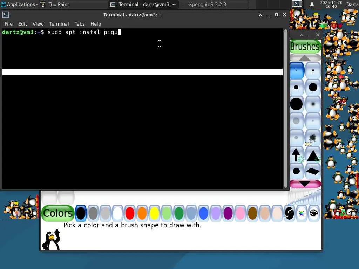
Task: Click the 'sudo apt instal pigu' command text
Action: 82,32
